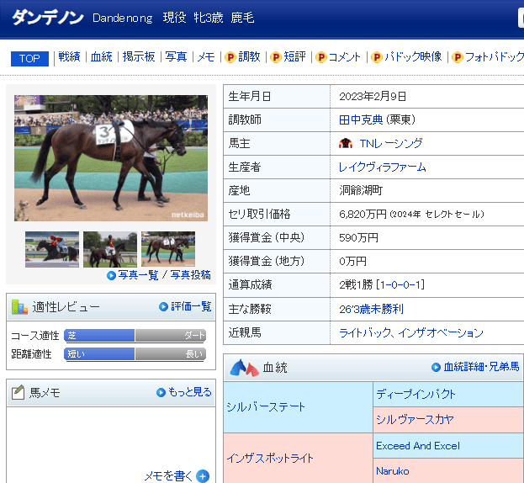Click the arrow icon beside 評価一覧
The height and width of the screenshot is (483, 524).
(163, 306)
